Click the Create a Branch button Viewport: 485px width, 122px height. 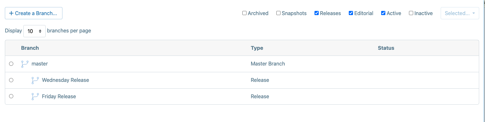[x=34, y=13]
